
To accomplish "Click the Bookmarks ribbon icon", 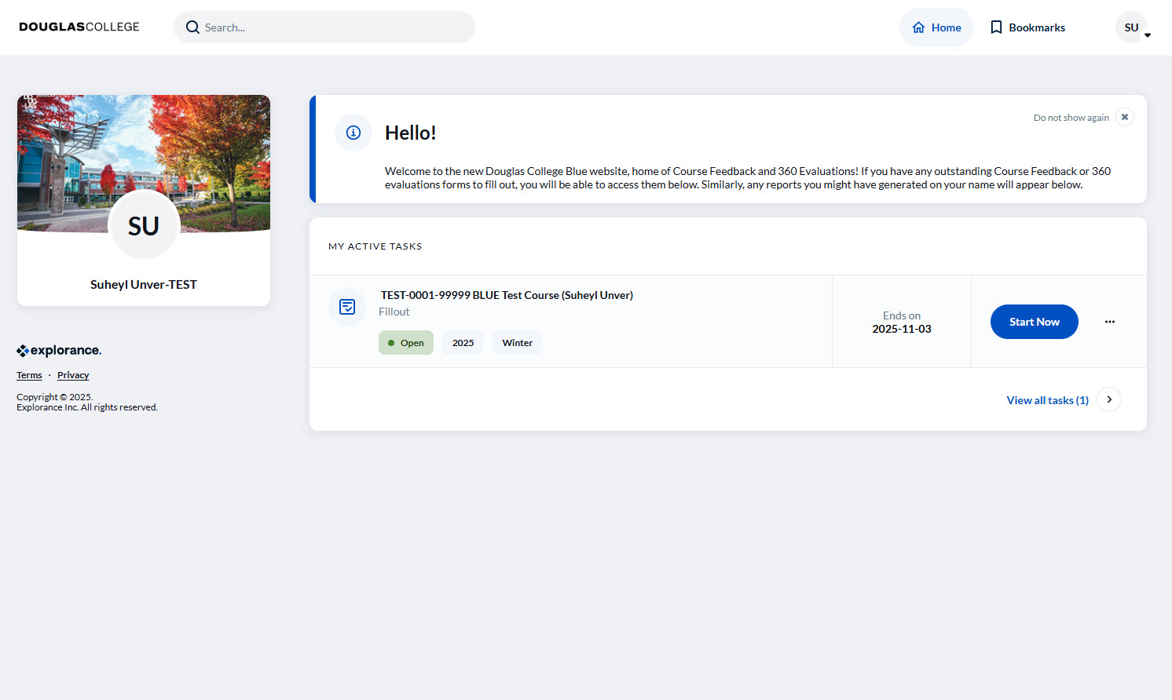I will click(x=996, y=27).
